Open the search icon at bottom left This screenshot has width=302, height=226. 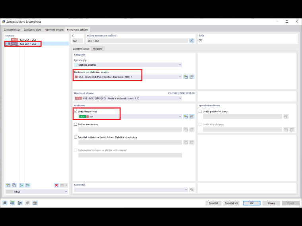pyautogui.click(x=5, y=203)
